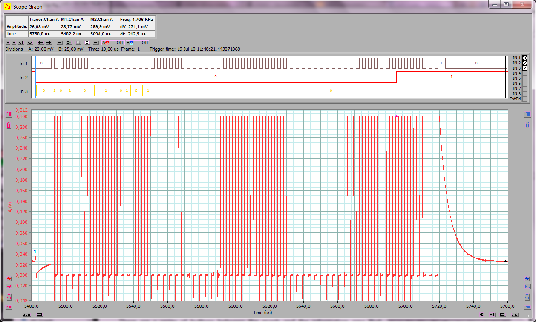The height and width of the screenshot is (322, 536).
Task: Click the In 2 logic trace label
Action: pyautogui.click(x=23, y=78)
